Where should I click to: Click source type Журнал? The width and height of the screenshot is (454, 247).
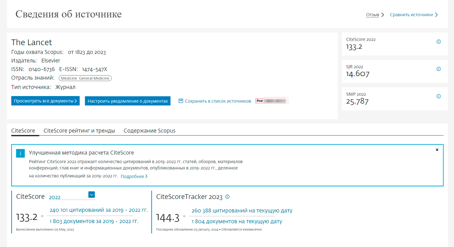coord(65,87)
